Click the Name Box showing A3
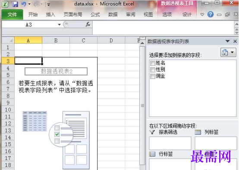Image resolution: width=239 pixels, height=170 pixels. click(x=29, y=25)
